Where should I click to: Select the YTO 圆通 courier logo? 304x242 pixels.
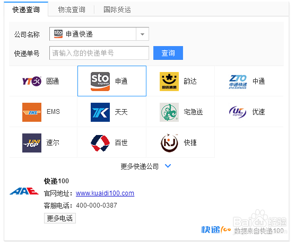coord(32,81)
